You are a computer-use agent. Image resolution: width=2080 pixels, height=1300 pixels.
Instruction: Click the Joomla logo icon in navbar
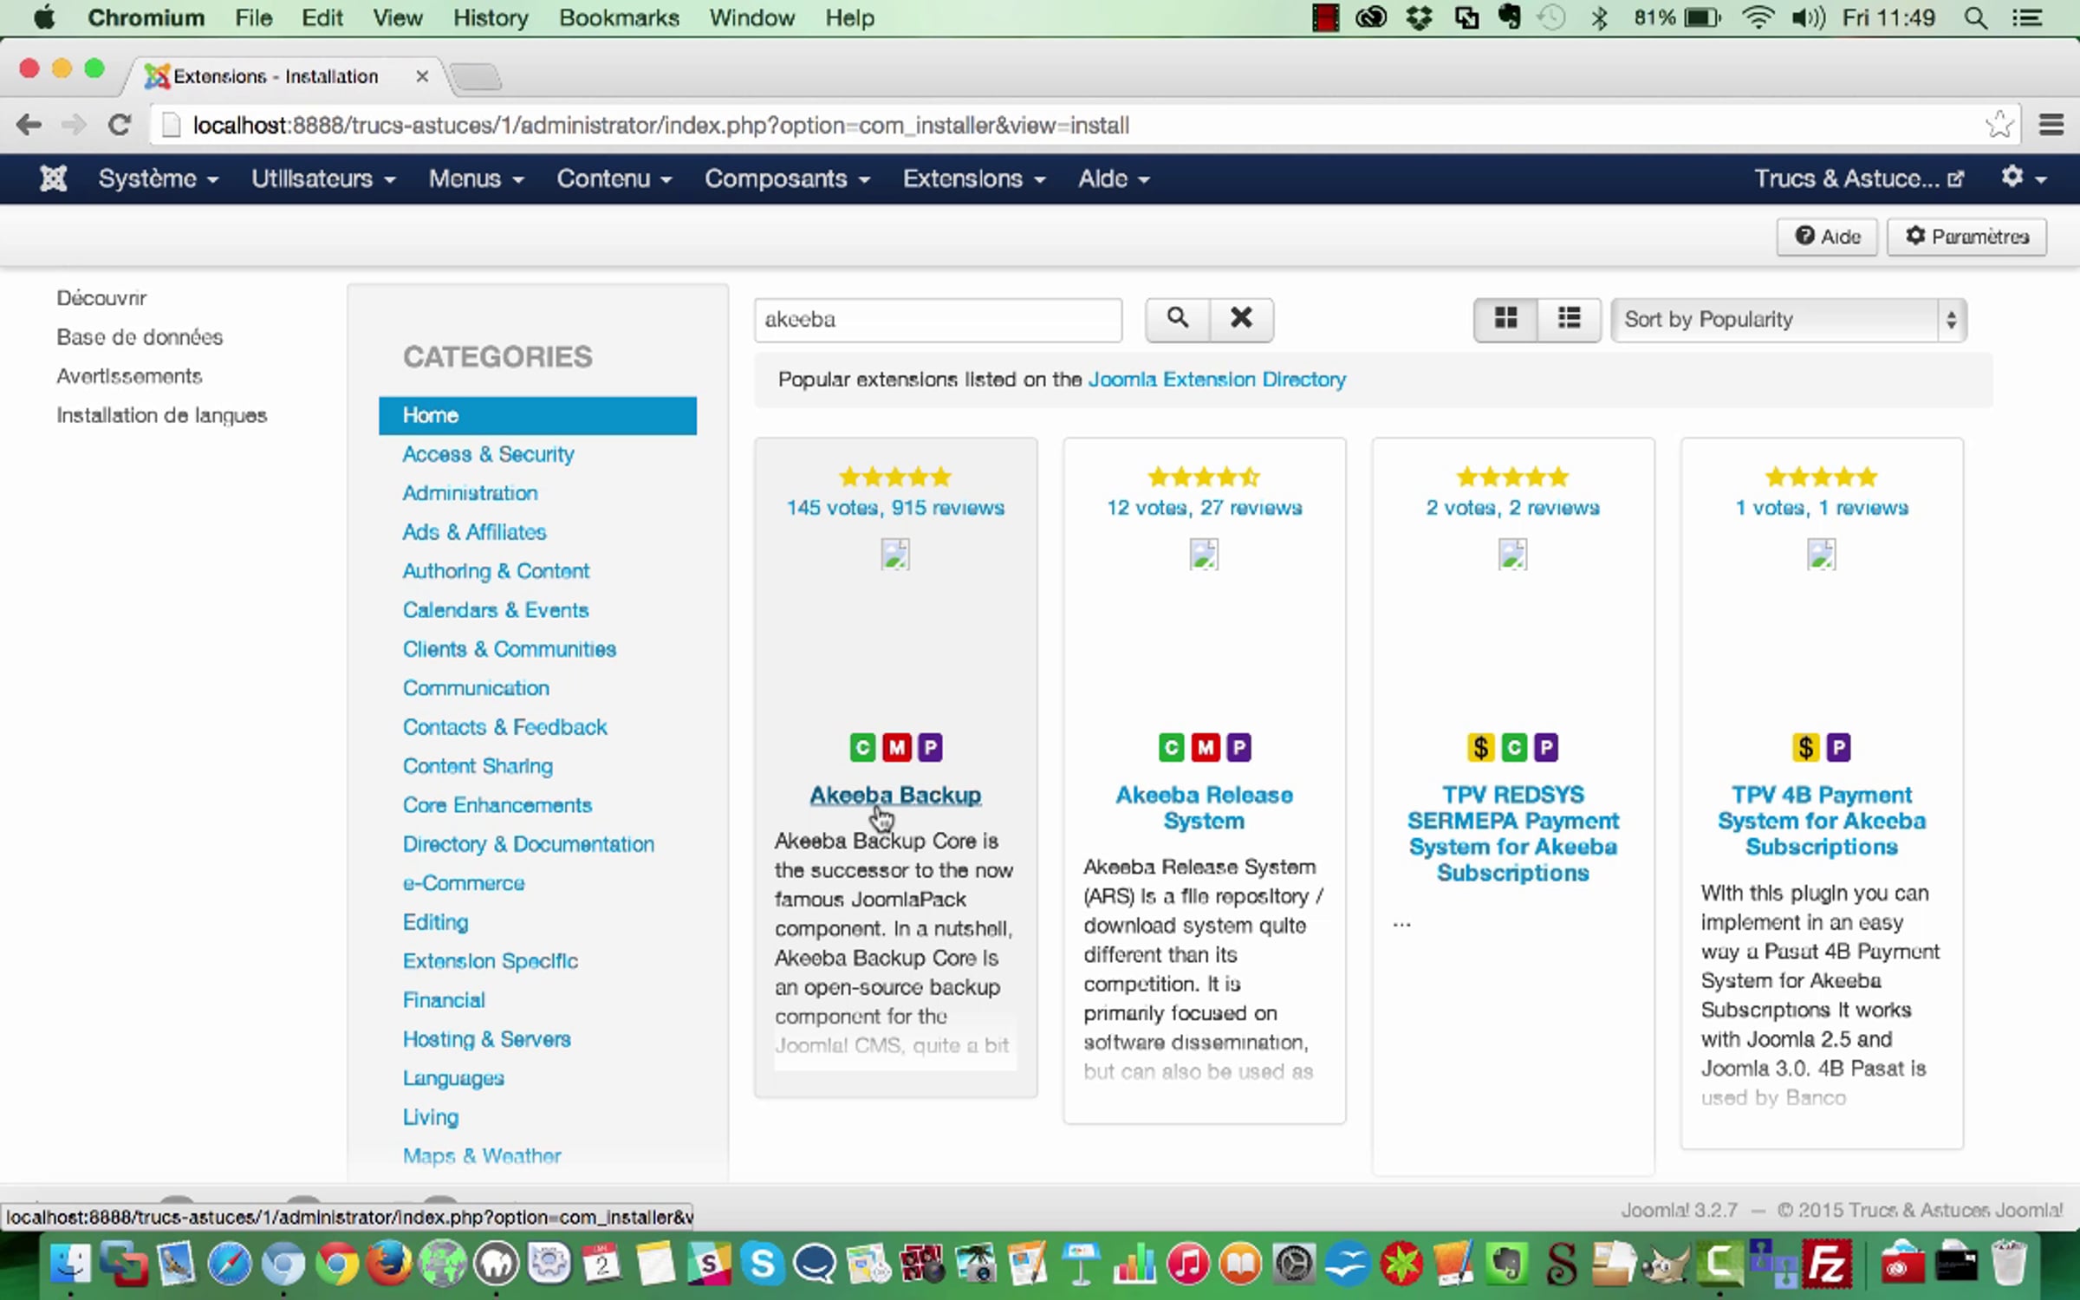pyautogui.click(x=53, y=179)
